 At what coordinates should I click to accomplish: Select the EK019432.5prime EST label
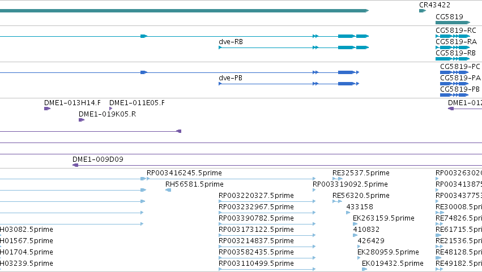393,264
